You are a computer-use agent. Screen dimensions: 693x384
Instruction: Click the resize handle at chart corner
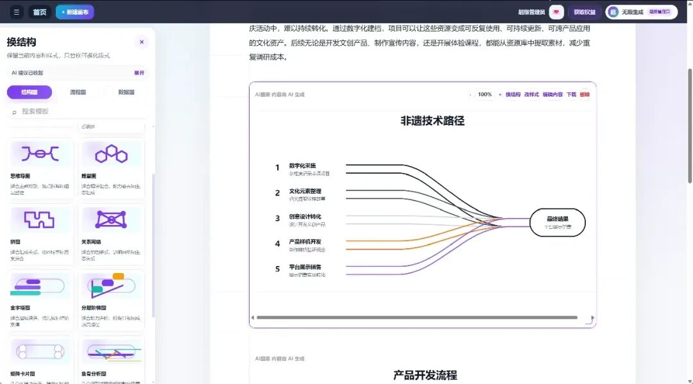(590, 321)
